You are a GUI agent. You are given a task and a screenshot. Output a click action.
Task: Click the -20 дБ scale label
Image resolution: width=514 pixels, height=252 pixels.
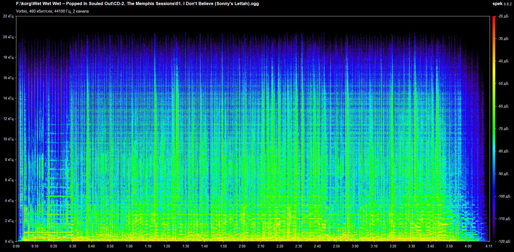point(503,16)
